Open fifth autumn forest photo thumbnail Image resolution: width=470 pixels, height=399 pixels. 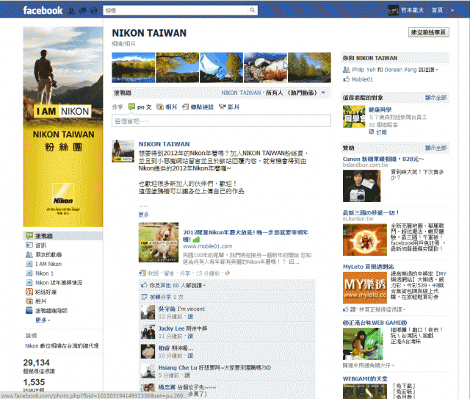(x=310, y=68)
